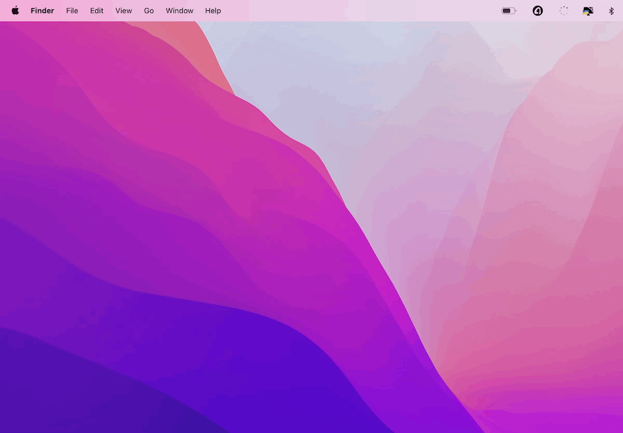623x433 pixels.
Task: Open the View menu
Action: 124,10
